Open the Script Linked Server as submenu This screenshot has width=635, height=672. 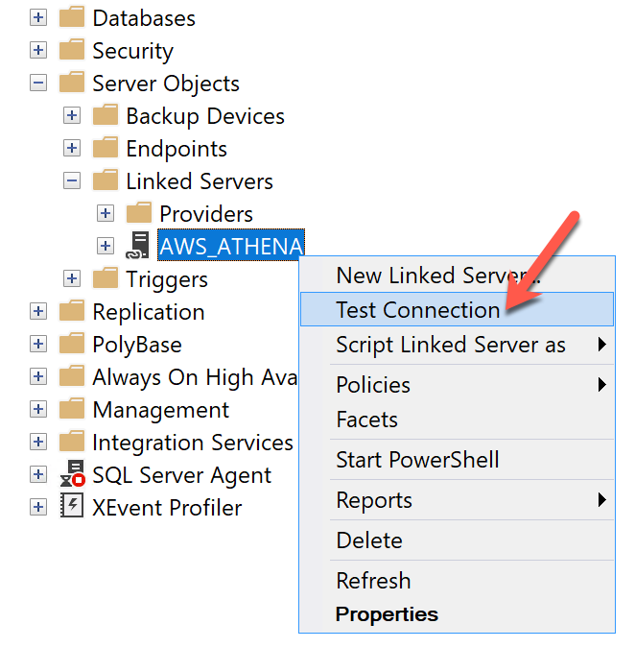pyautogui.click(x=451, y=345)
